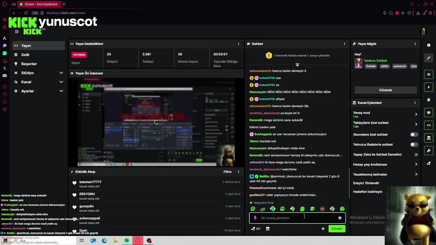Open X (Twitter) from the Opera sidebar
Viewport: 436px width, 245px height.
tap(5, 68)
